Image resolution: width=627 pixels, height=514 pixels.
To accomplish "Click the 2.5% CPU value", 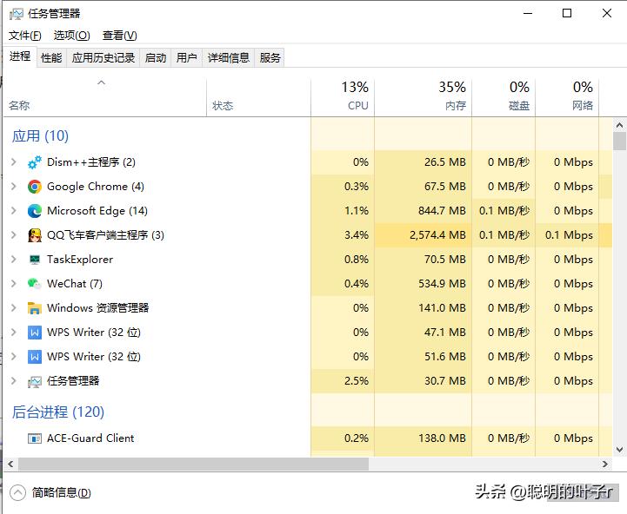I will point(357,381).
